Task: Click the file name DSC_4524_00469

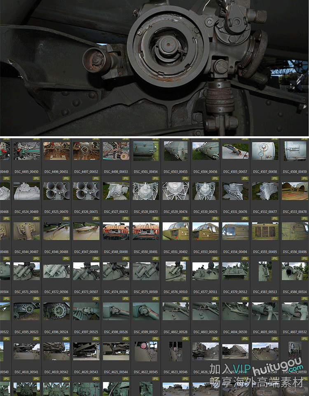Action: [26, 212]
